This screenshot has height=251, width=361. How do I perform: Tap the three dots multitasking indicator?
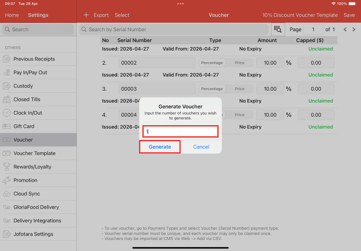tap(180, 4)
